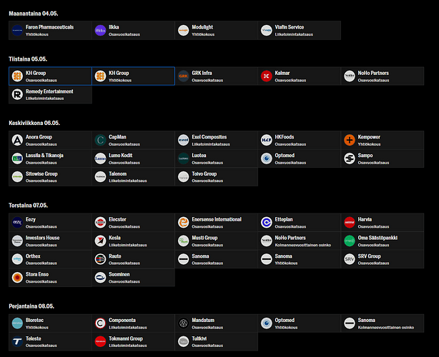Click the Remedy Entertainment R logo
Viewport: 439px width, 357px height.
[x=17, y=94]
